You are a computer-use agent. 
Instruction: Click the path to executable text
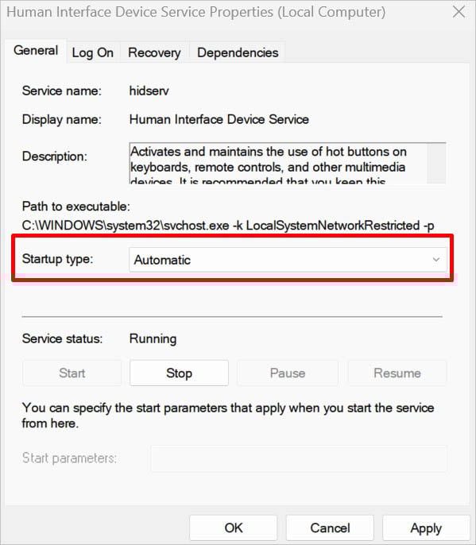tap(228, 226)
